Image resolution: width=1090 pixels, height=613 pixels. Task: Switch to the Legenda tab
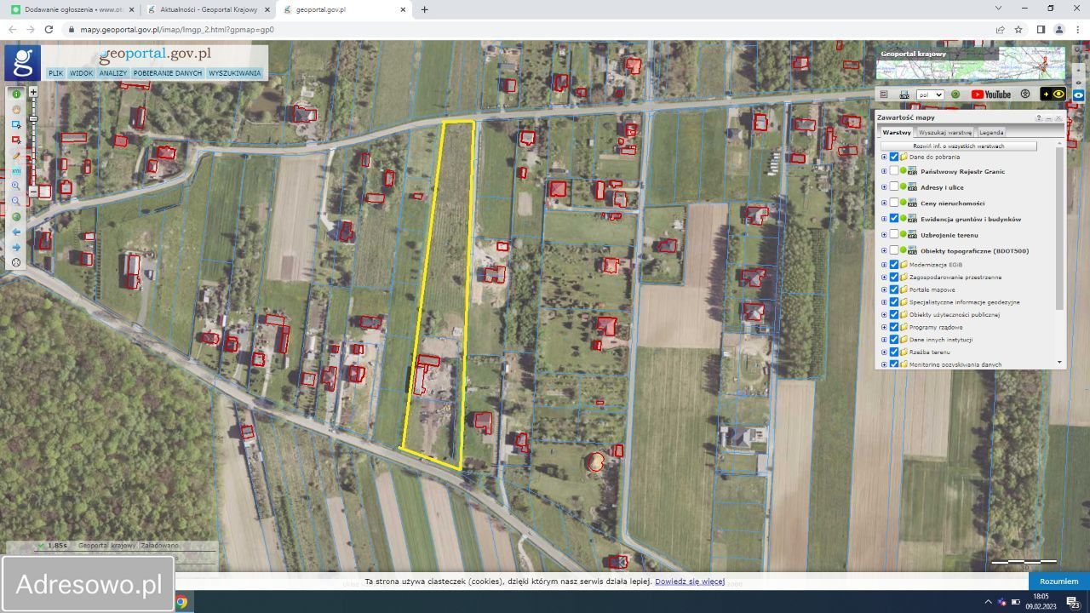991,132
